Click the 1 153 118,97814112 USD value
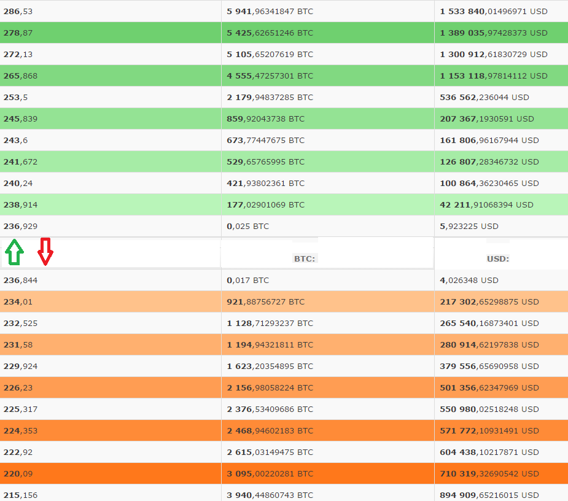568x501 pixels. (493, 76)
